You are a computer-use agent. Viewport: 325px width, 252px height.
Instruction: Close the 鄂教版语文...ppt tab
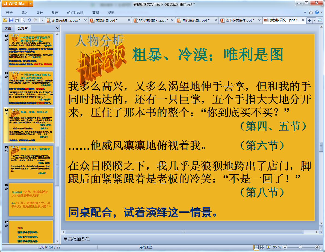pos(303,20)
